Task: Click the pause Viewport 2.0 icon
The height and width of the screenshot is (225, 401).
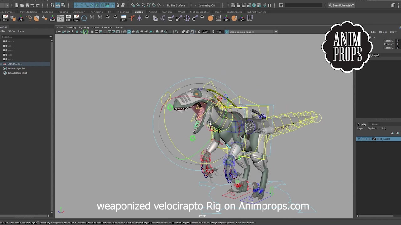Action: pos(269,5)
